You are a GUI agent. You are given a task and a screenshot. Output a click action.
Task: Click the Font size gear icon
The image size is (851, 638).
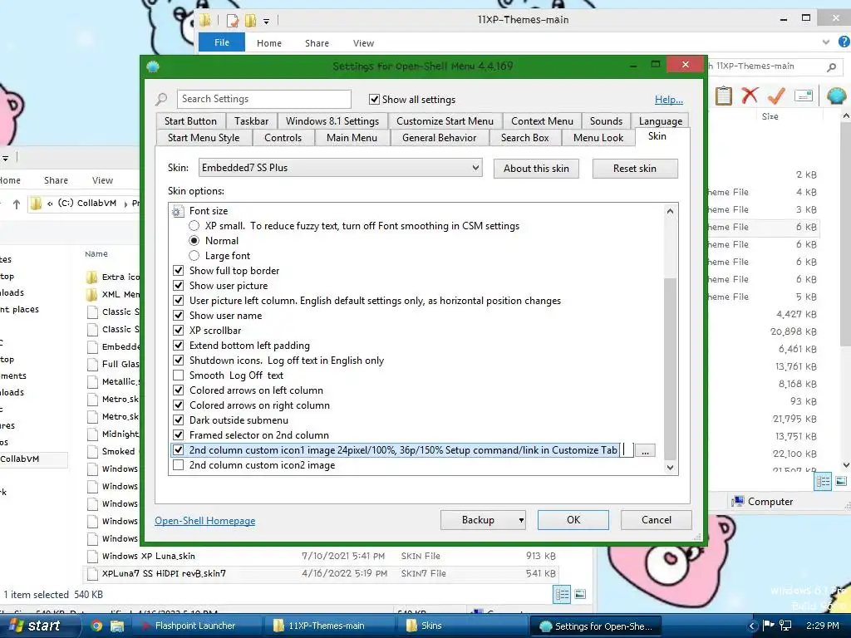click(178, 211)
